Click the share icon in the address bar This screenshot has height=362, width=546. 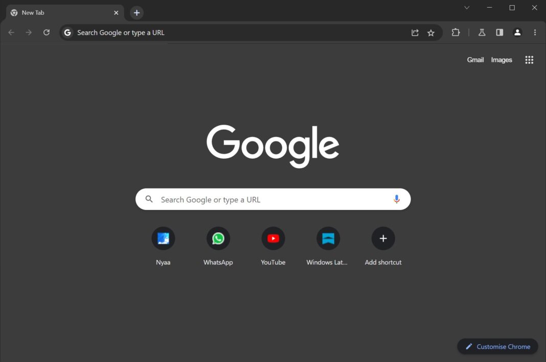click(415, 32)
